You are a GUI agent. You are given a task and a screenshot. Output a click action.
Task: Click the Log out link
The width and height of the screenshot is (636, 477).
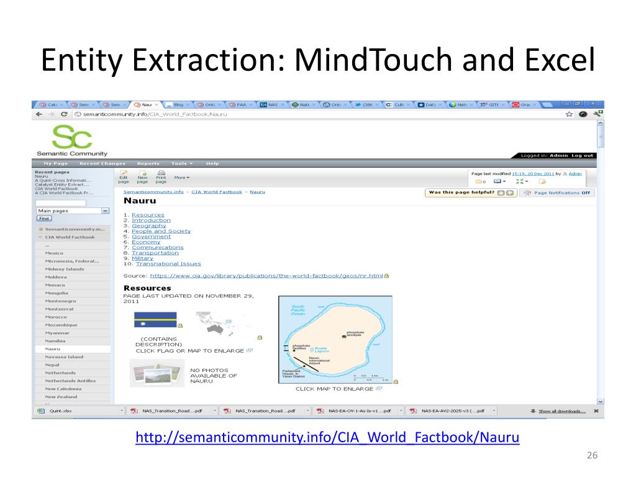tap(583, 155)
